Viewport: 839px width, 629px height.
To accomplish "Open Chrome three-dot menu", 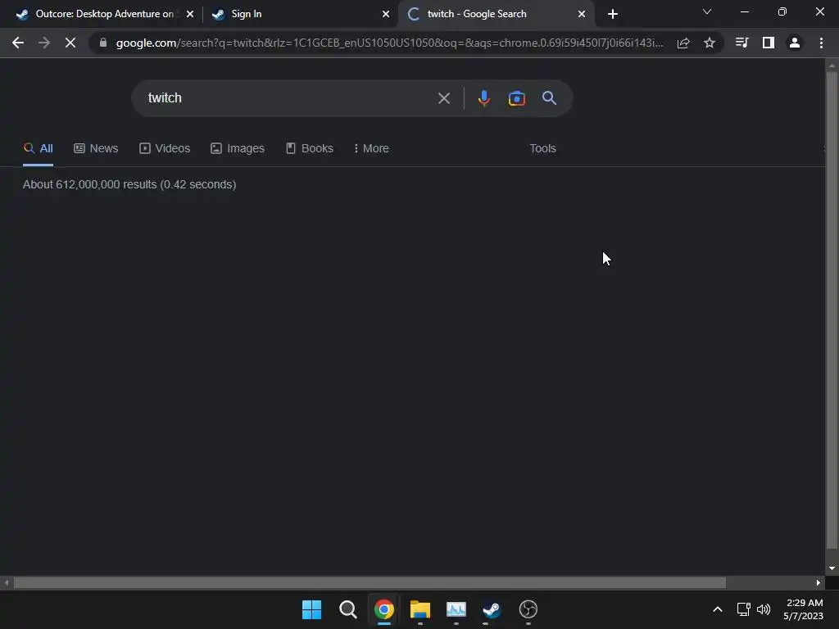I will click(821, 43).
